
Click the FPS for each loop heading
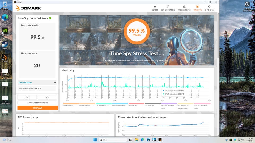28,117
